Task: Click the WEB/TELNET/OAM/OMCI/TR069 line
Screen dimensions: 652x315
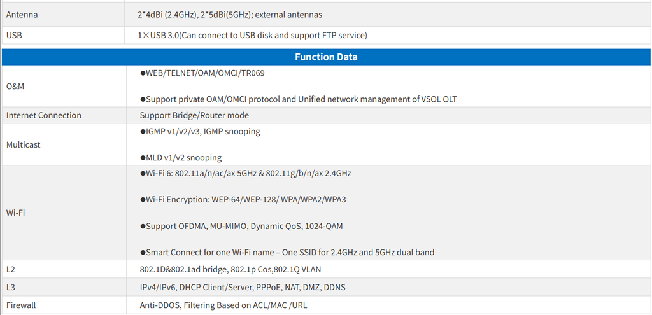Action: (202, 73)
